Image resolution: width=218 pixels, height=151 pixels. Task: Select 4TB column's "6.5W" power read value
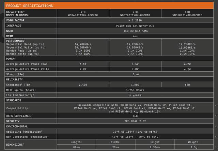(x=83, y=64)
